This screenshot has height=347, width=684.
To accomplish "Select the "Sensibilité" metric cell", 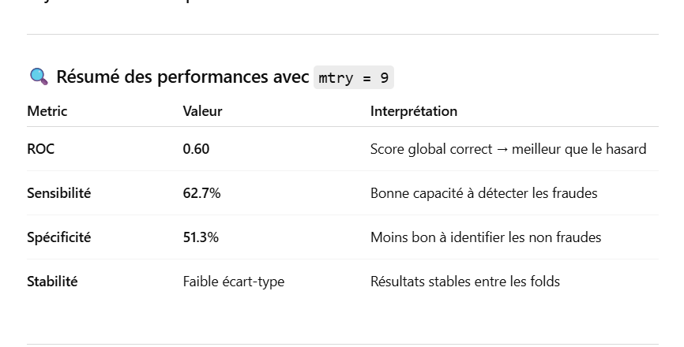I will [x=58, y=193].
